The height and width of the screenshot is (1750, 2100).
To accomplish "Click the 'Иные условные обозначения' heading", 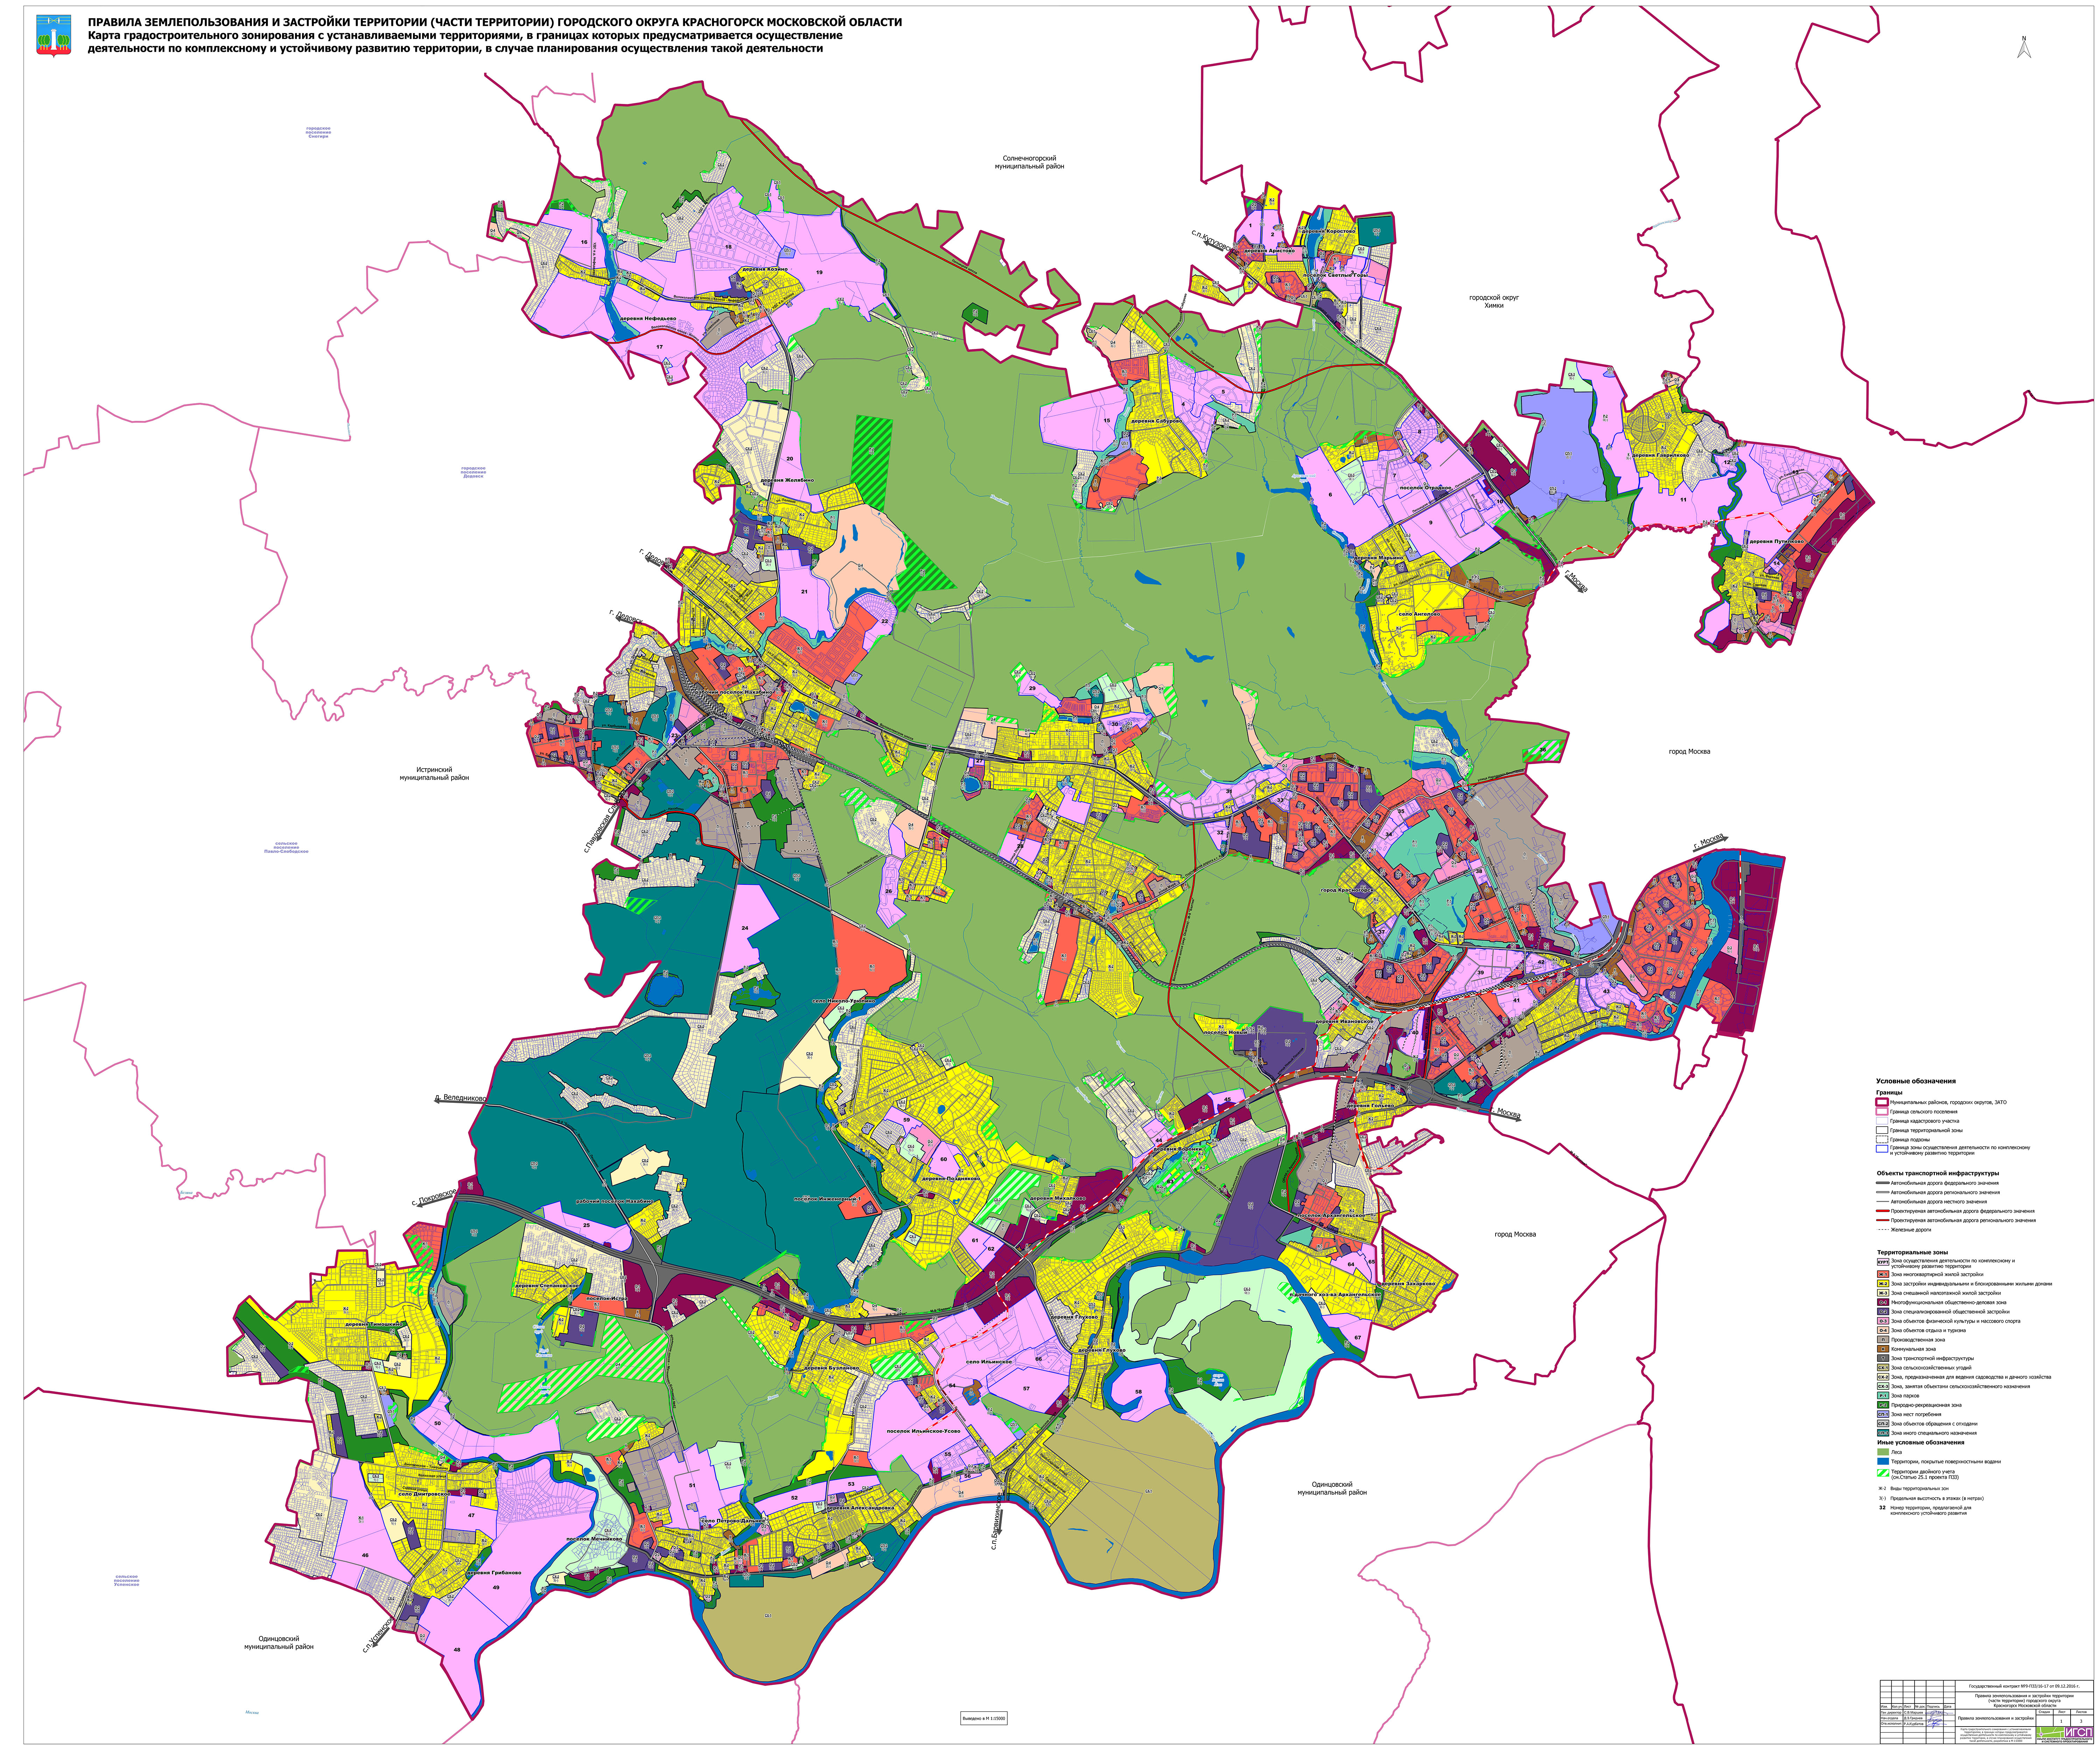I will pyautogui.click(x=1921, y=1443).
